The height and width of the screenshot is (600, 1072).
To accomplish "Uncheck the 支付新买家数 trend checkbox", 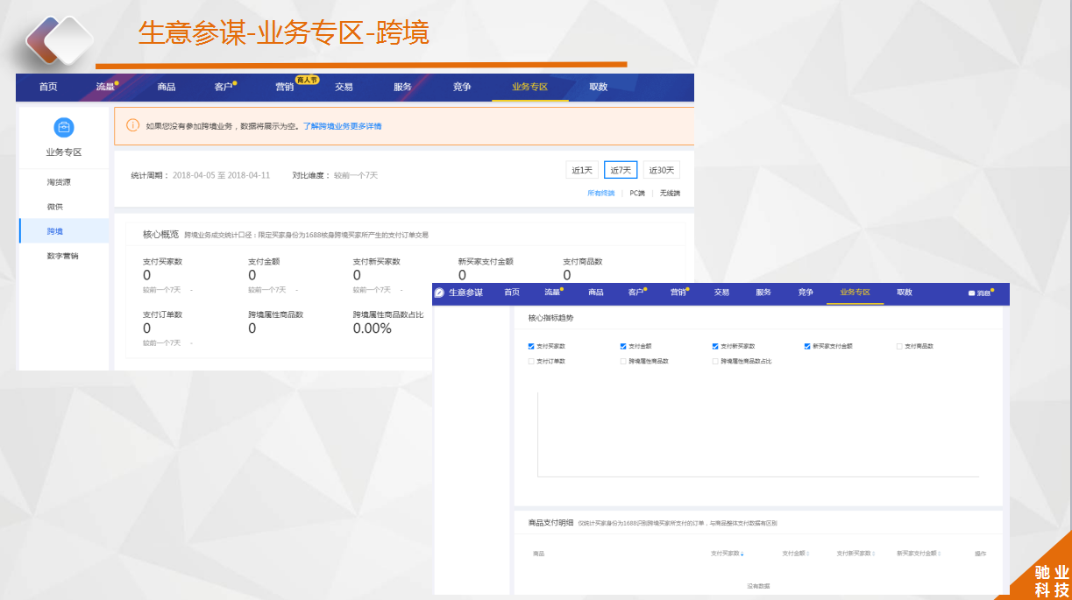I will coord(715,346).
